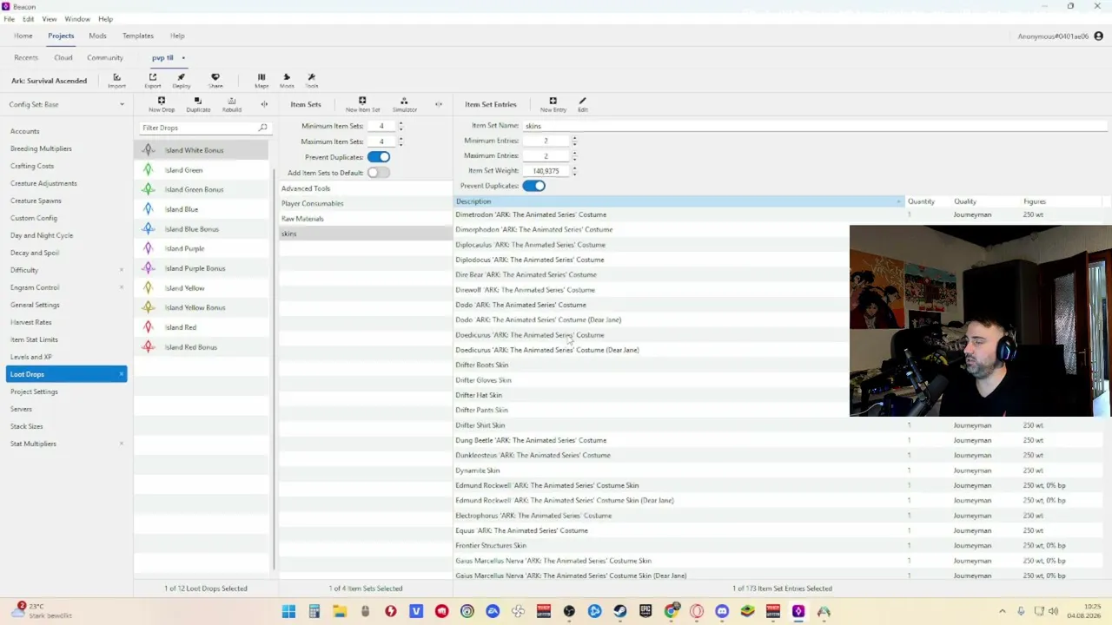The image size is (1112, 625).
Task: Open Chrome from the taskbar
Action: point(671,612)
